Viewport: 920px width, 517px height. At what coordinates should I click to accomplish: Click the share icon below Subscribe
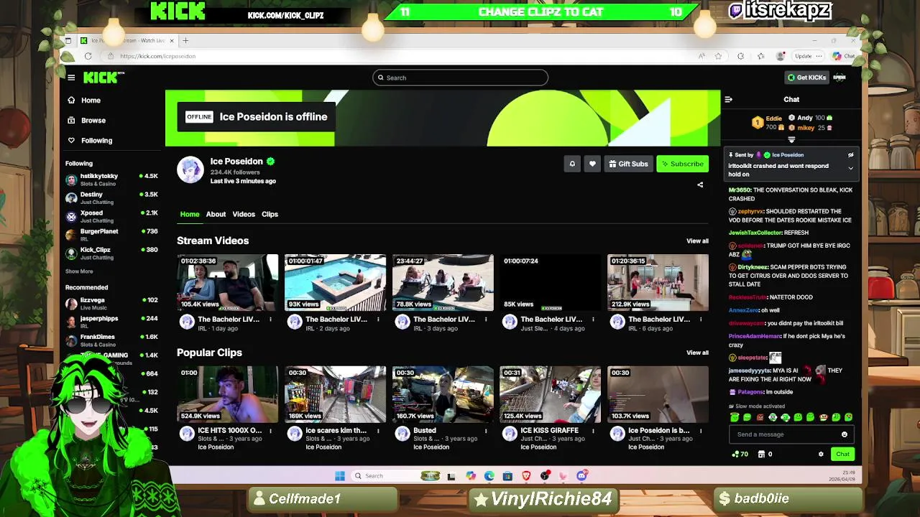tap(700, 185)
